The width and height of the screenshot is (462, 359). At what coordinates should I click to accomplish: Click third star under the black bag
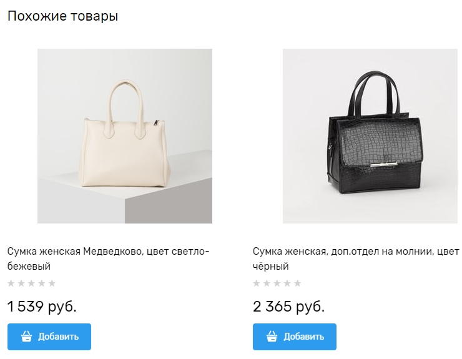click(277, 283)
